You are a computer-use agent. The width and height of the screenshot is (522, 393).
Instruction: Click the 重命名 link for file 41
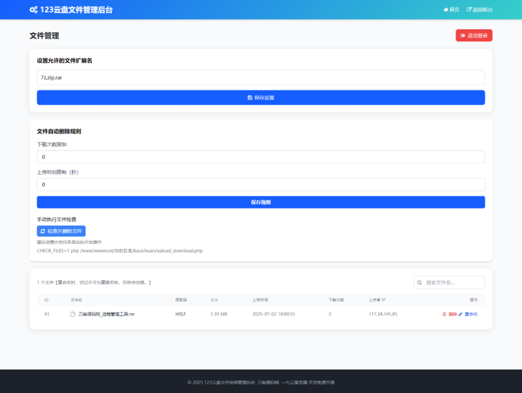468,314
